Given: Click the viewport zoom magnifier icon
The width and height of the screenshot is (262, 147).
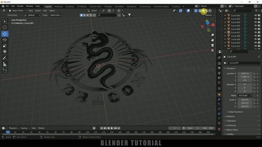Looking at the screenshot, I should click(212, 35).
